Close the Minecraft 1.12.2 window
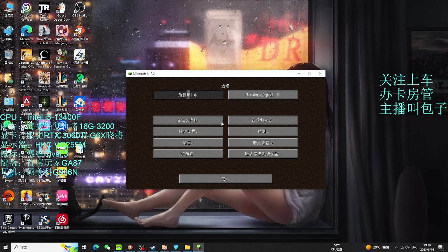The image size is (448, 252). tap(320, 74)
